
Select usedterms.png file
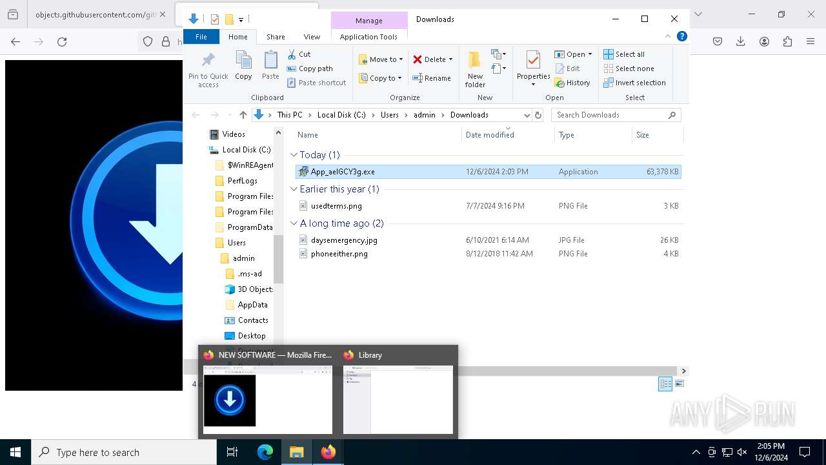(488, 206)
